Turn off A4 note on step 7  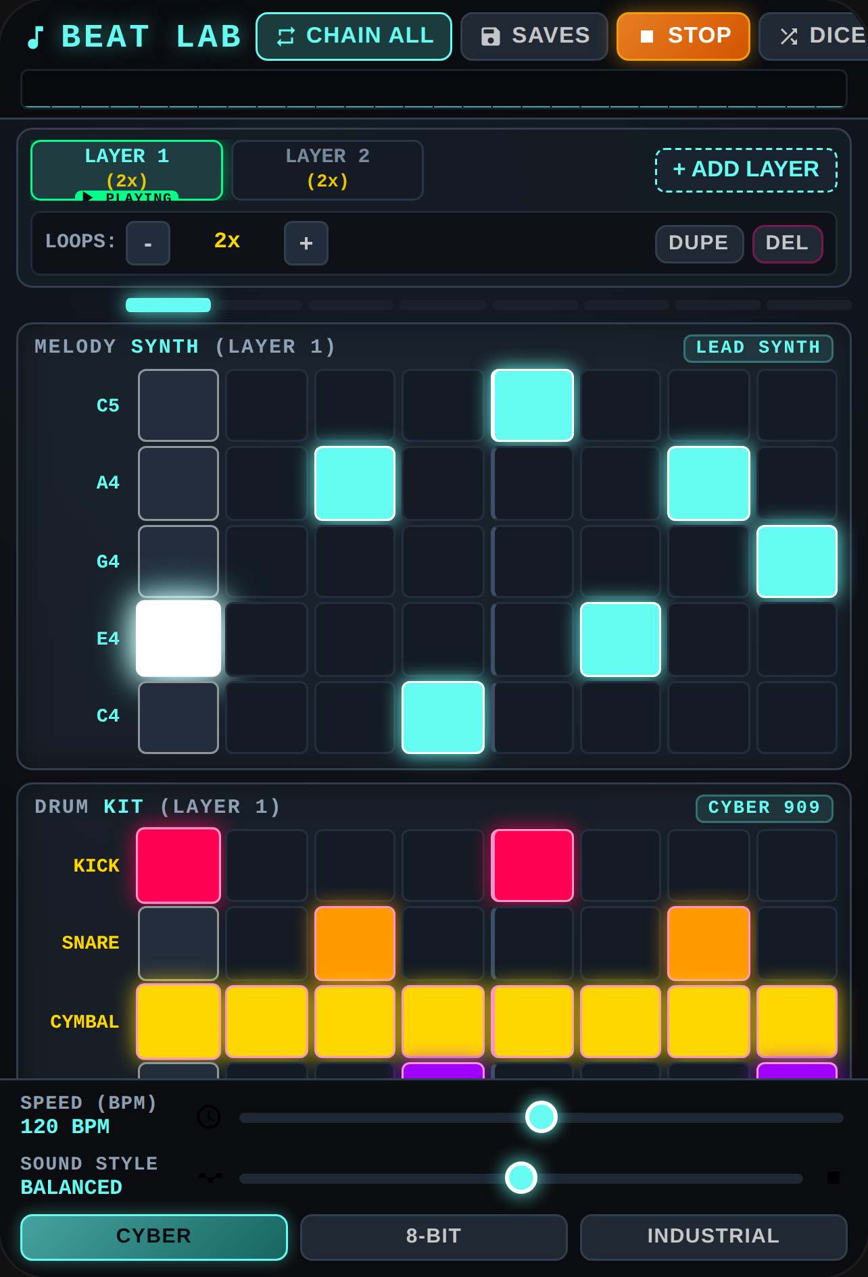(708, 483)
